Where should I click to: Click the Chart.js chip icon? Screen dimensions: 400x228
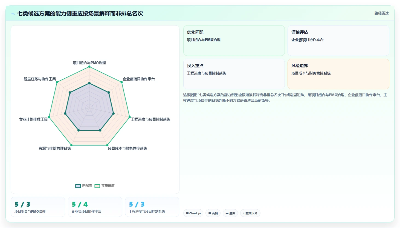(187, 213)
